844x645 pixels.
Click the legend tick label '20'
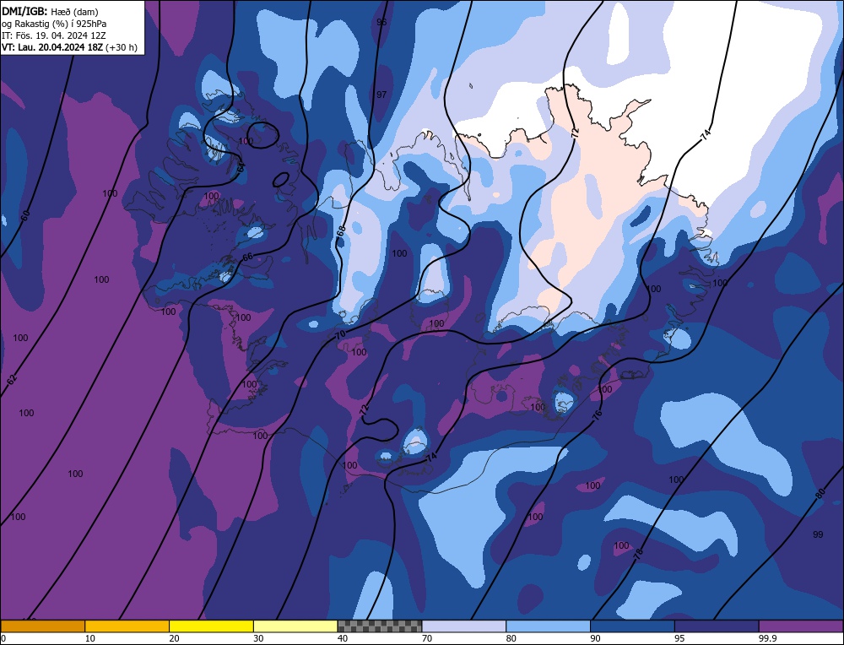pos(174,638)
